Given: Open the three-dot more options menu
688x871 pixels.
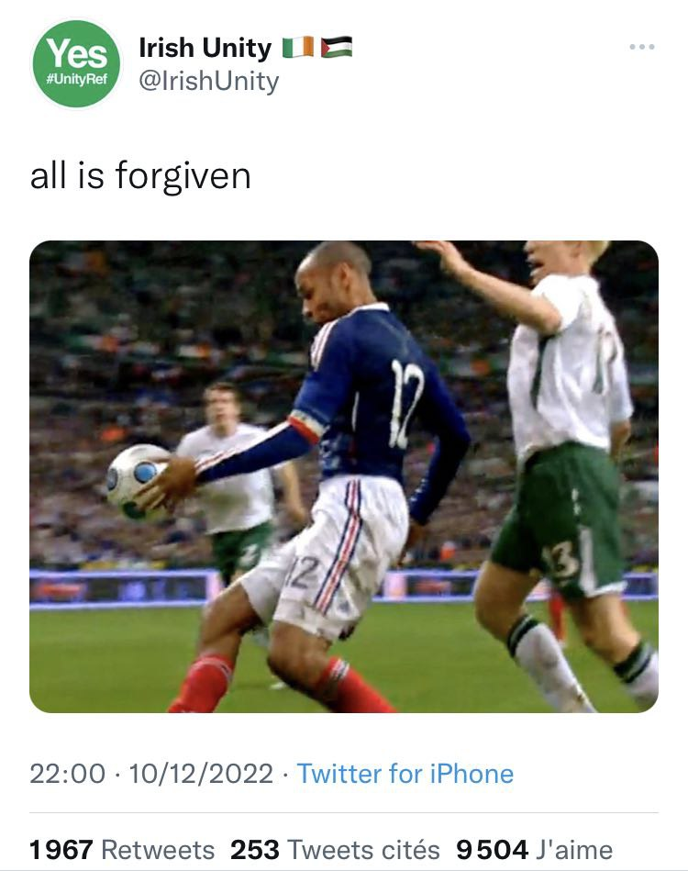Looking at the screenshot, I should pos(642,47).
